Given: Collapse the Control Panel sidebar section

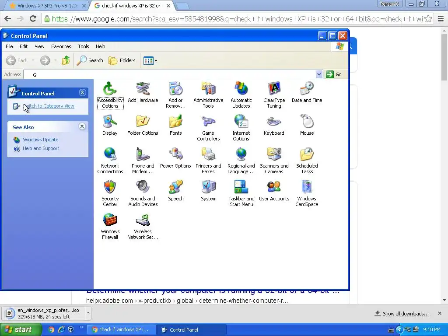Looking at the screenshot, I should pyautogui.click(x=82, y=93).
